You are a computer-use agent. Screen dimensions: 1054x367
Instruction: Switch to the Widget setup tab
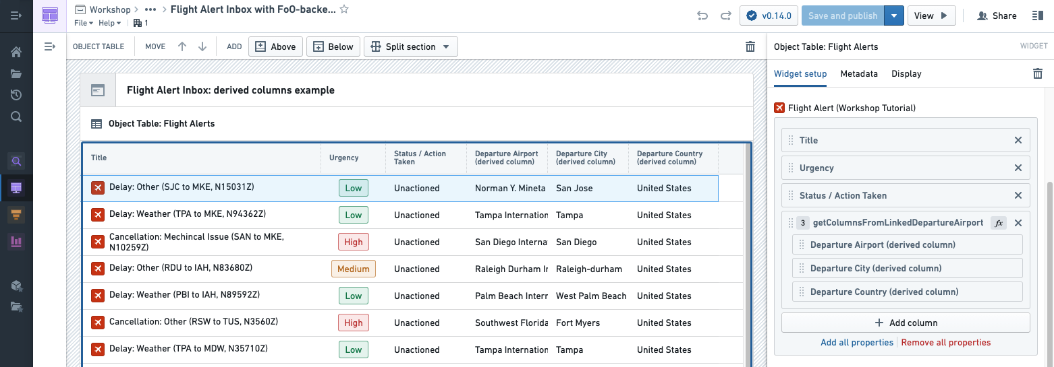(x=800, y=74)
